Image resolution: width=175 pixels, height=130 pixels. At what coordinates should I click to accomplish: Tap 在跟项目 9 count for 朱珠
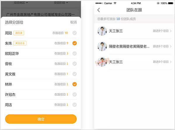pos(61,43)
